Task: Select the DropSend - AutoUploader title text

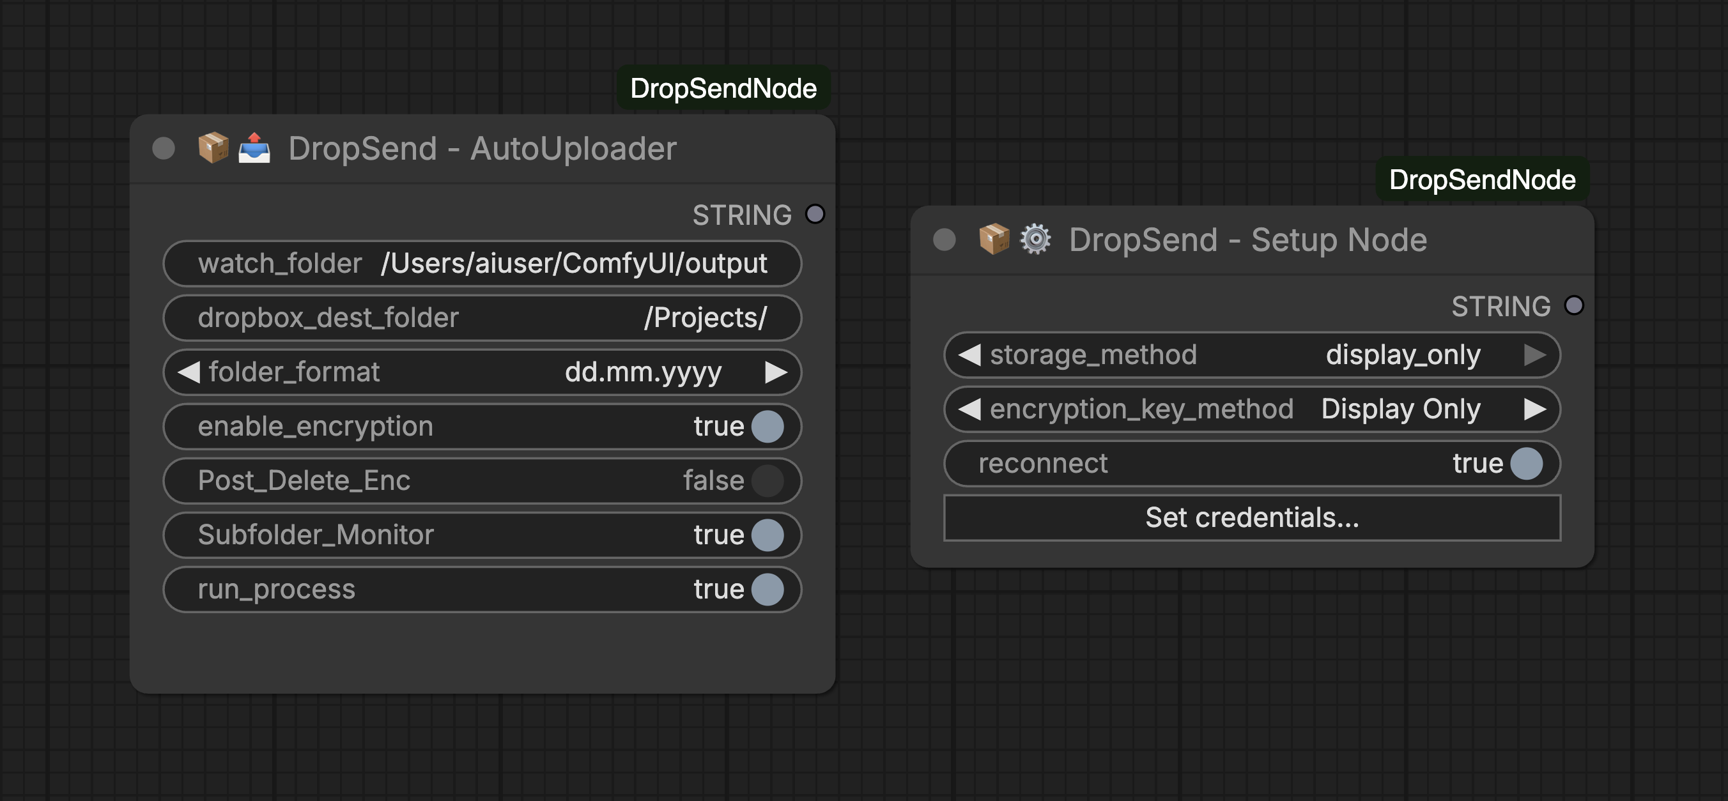Action: coord(482,148)
